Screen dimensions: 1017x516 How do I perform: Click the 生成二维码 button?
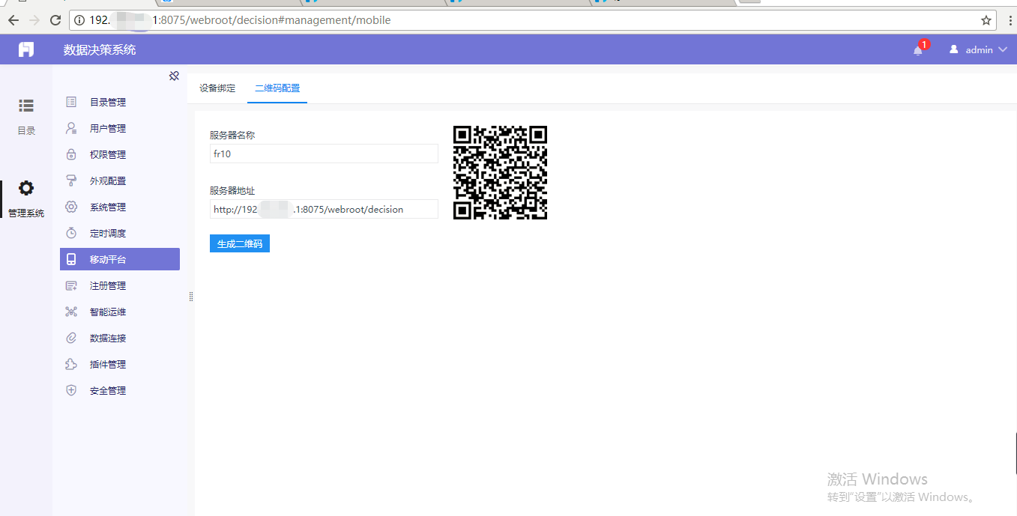click(240, 243)
